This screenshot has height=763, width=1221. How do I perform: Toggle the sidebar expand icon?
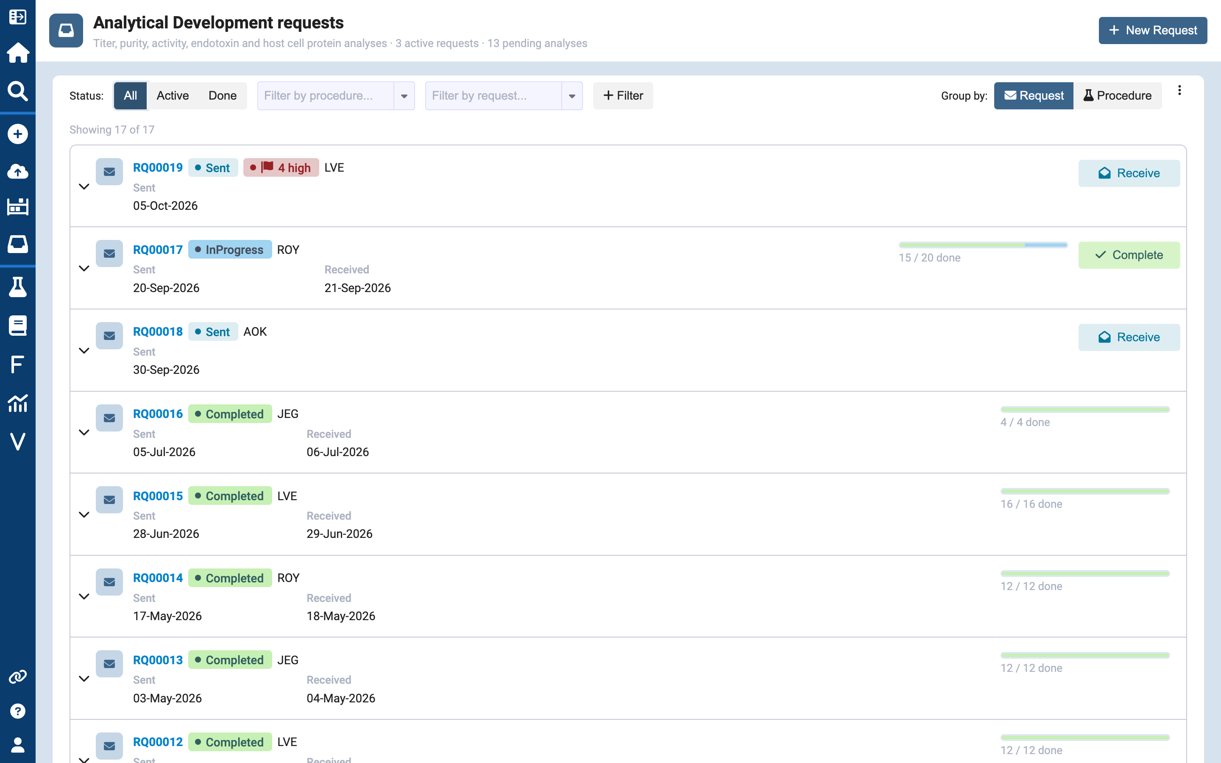coord(18,17)
